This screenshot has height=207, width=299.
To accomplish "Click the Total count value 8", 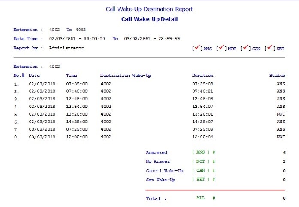I will click(x=284, y=198).
